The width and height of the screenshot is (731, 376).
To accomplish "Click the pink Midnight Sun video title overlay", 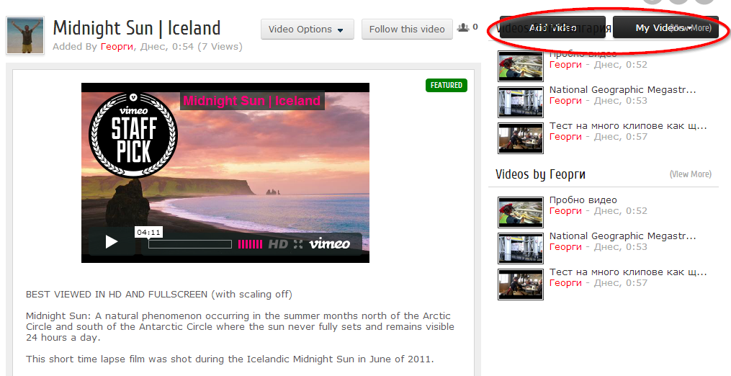I will pos(252,100).
